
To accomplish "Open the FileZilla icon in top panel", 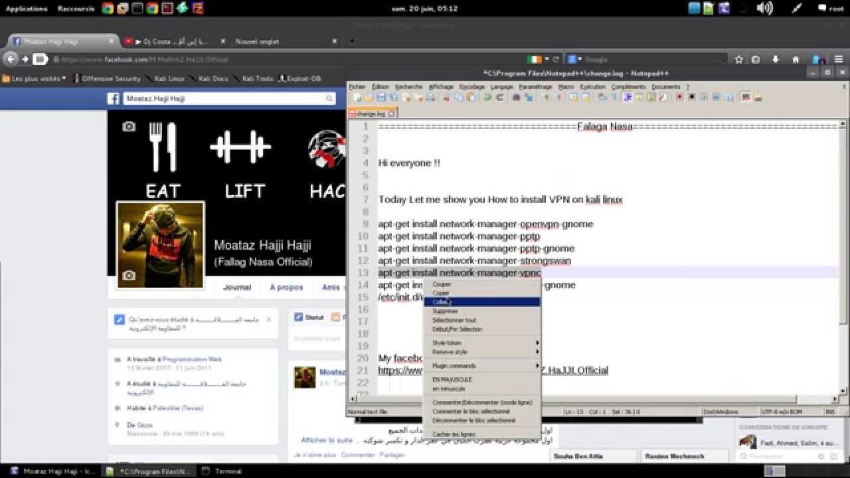I will (x=197, y=9).
